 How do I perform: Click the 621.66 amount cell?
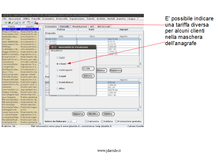[123, 87]
